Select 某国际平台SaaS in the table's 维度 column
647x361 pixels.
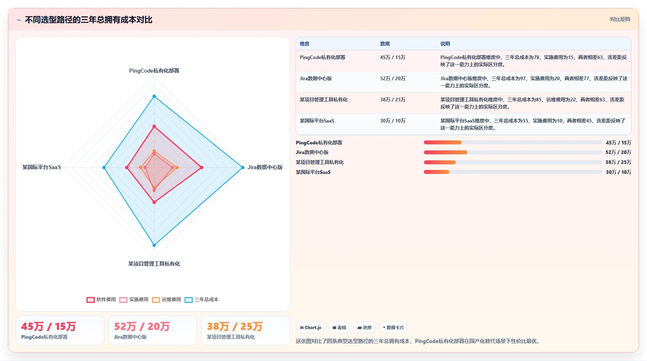click(x=317, y=121)
